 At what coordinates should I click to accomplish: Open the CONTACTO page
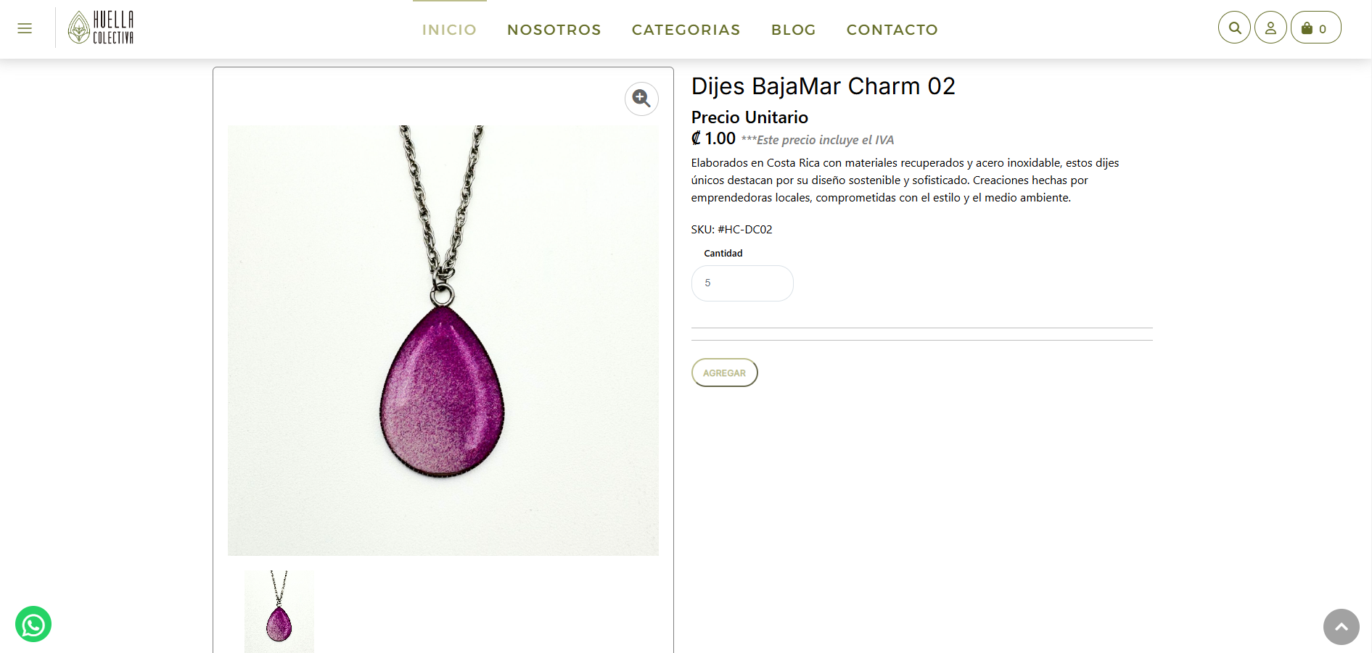[892, 30]
